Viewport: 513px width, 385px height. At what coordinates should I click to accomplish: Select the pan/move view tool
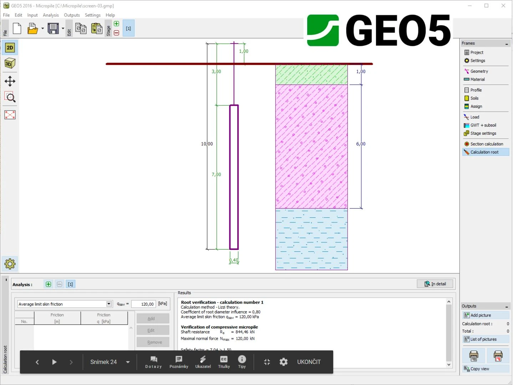[x=10, y=81]
